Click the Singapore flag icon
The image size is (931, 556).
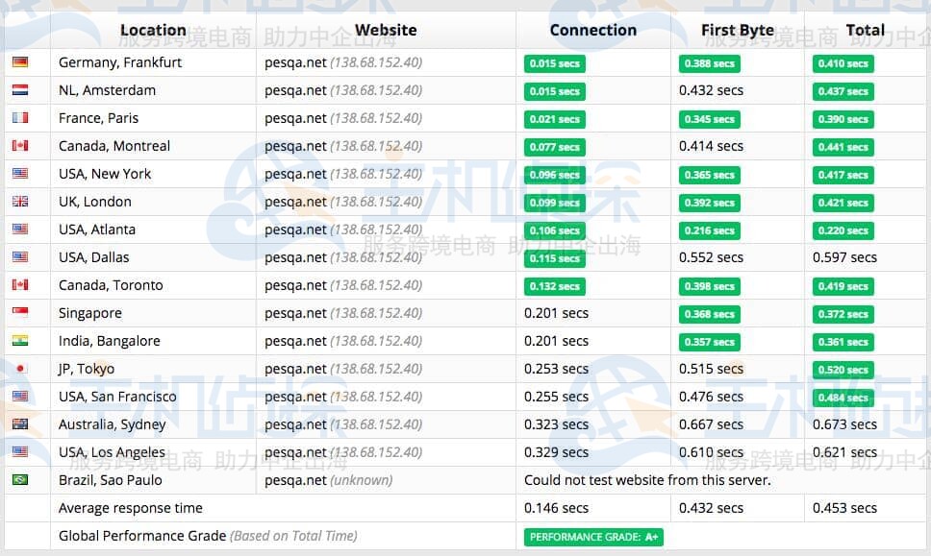[x=20, y=313]
